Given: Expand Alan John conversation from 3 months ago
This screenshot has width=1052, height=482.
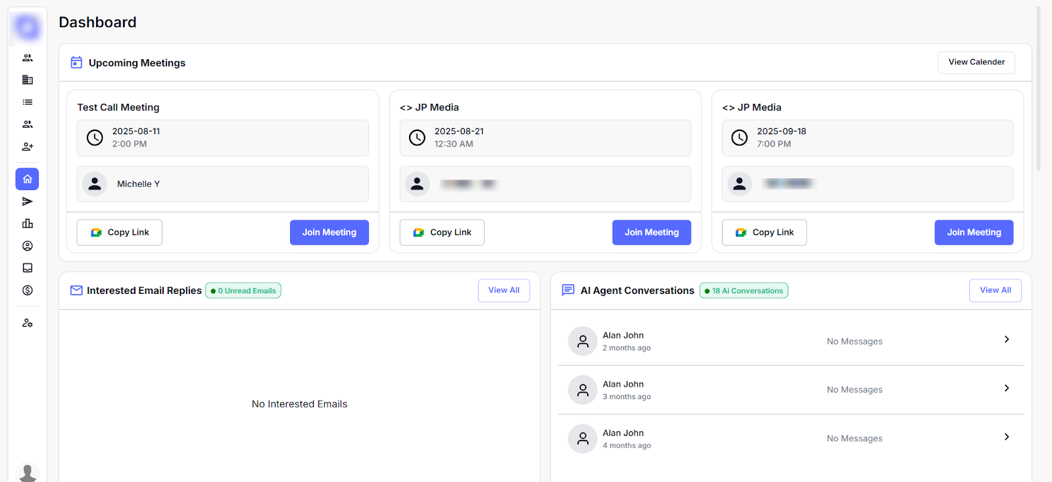Looking at the screenshot, I should [1006, 388].
